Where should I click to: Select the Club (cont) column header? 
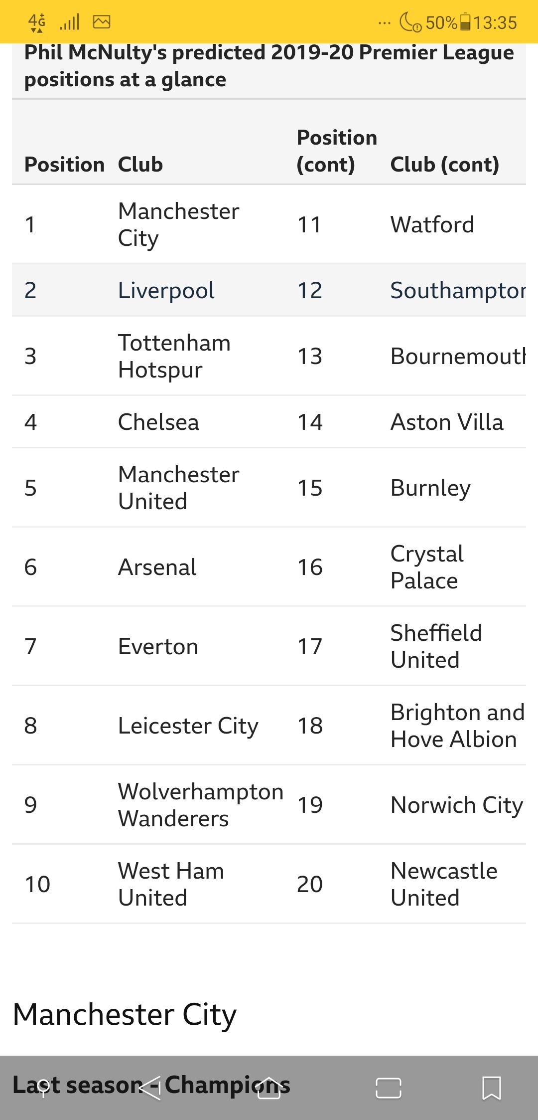(x=445, y=165)
